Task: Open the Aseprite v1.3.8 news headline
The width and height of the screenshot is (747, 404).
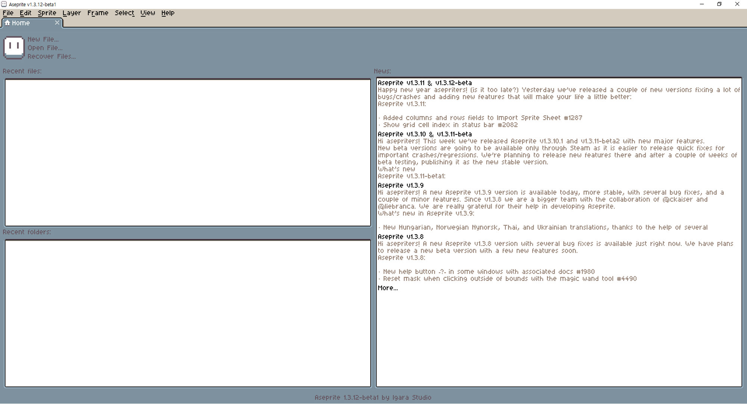Action: point(400,237)
